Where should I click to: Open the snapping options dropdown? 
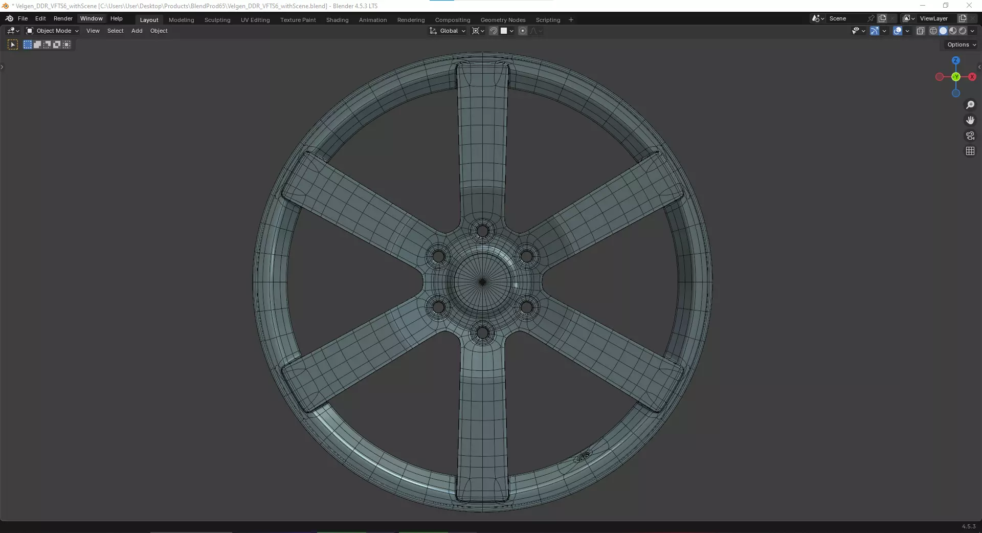click(507, 31)
